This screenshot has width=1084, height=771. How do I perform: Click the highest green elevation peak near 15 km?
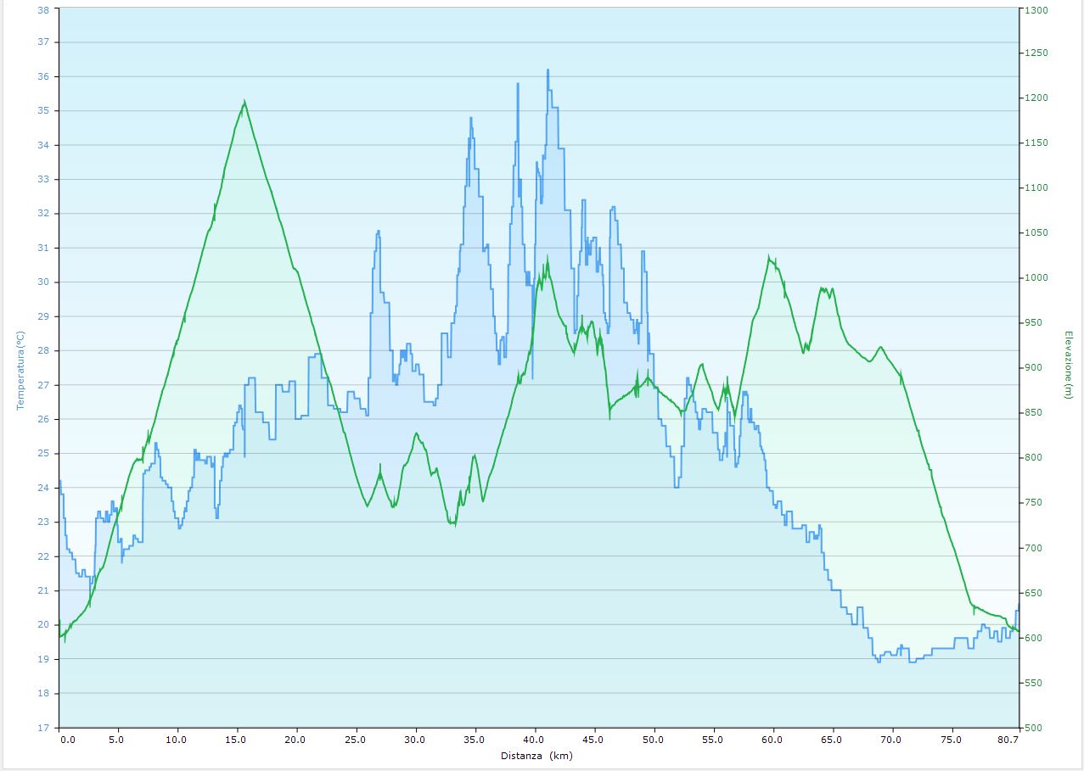(244, 102)
